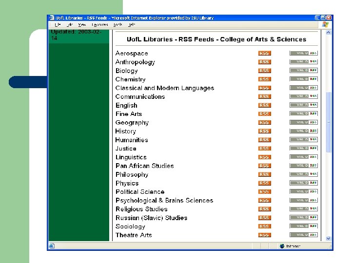
Task: Open the Geography RSS feed icon
Action: click(x=264, y=123)
